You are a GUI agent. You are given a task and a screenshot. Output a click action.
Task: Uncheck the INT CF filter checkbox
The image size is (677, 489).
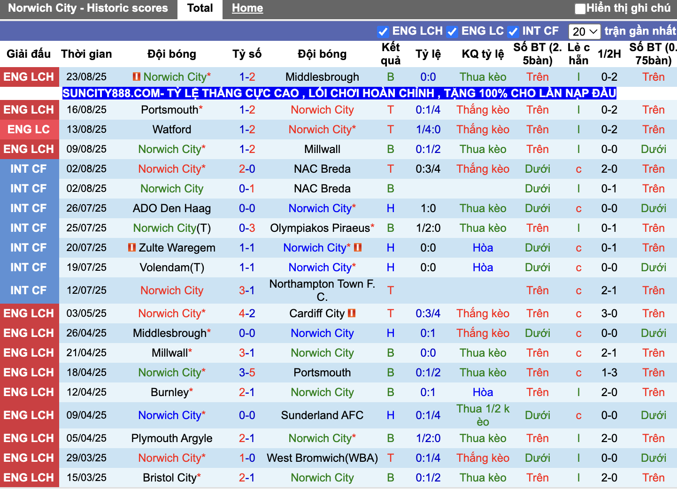[x=513, y=31]
